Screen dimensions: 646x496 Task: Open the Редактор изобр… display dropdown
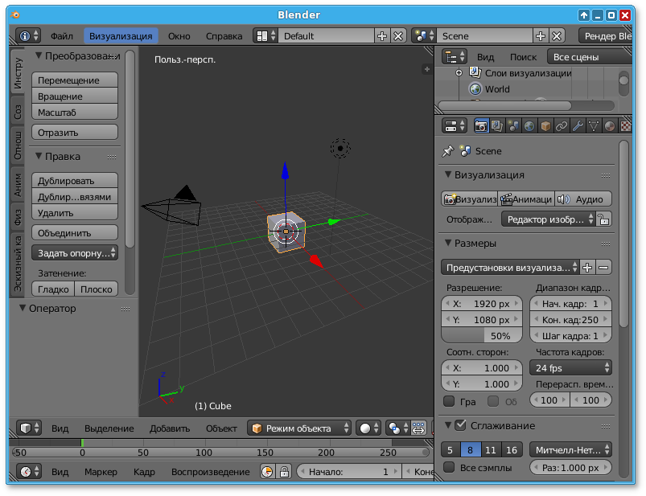(x=549, y=219)
